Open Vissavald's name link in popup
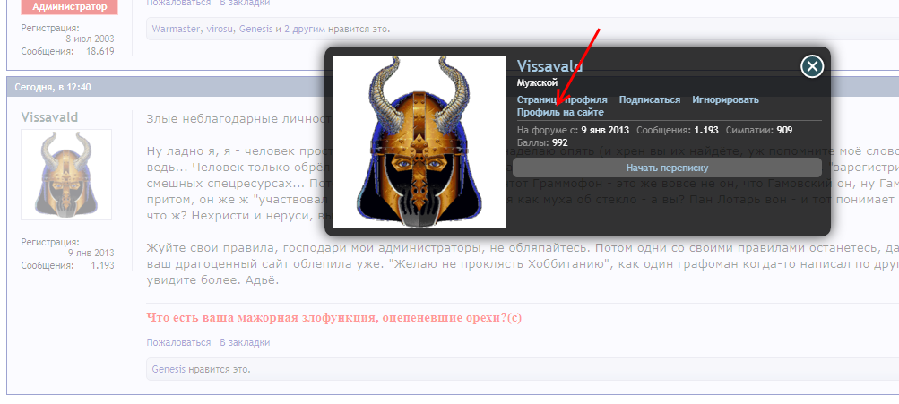The height and width of the screenshot is (404, 899). (x=549, y=66)
